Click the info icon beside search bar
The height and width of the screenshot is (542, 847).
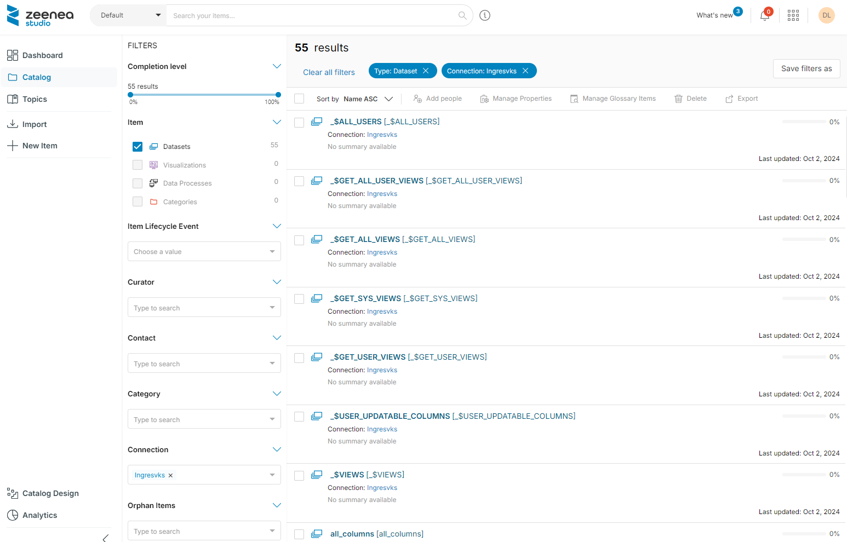485,15
